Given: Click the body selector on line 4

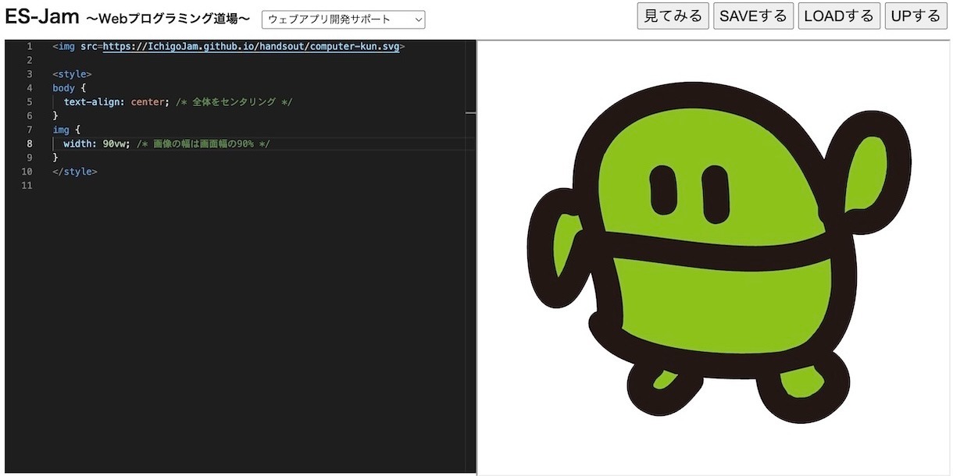Looking at the screenshot, I should 63,88.
